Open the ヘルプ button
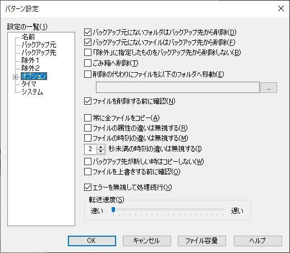 tap(257, 241)
